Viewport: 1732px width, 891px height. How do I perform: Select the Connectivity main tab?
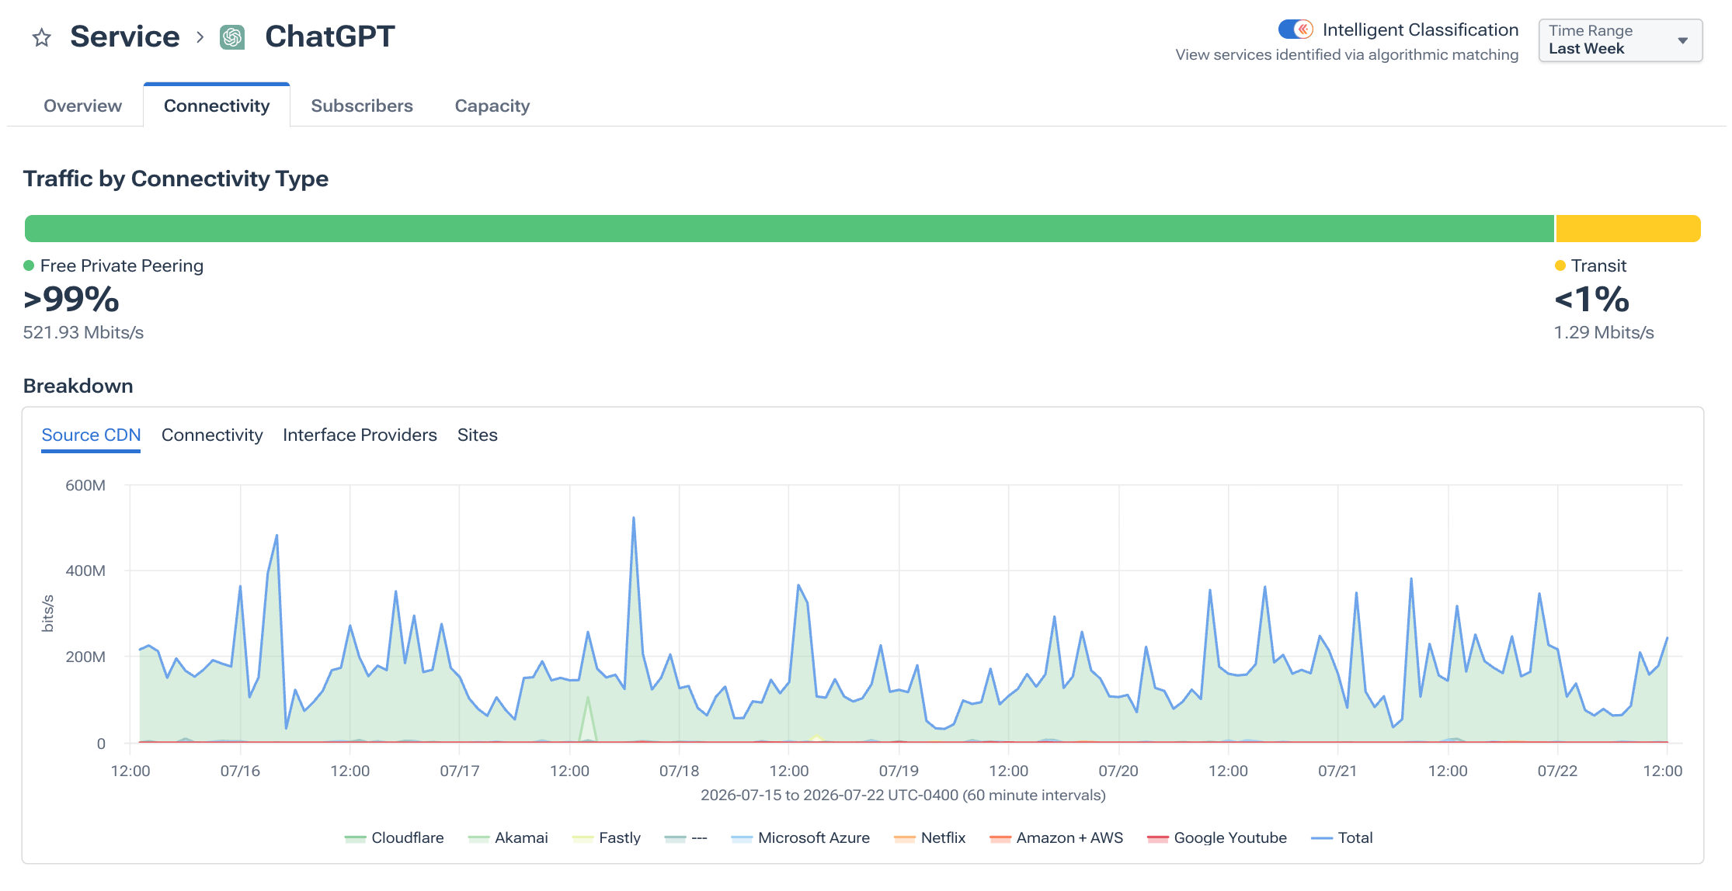tap(217, 106)
